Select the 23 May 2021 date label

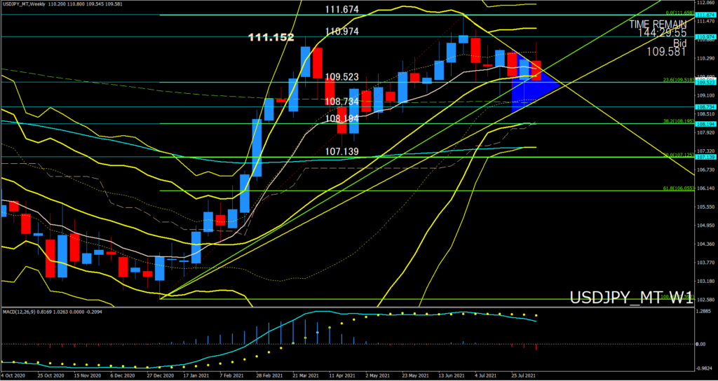pos(414,375)
